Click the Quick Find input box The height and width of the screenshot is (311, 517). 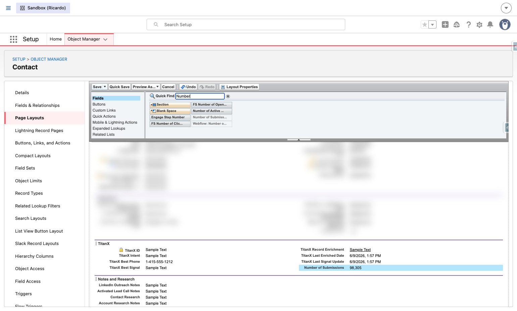click(x=200, y=96)
